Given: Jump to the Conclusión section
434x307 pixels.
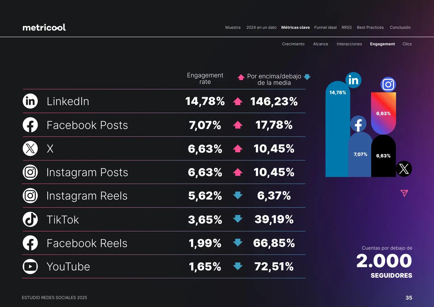Looking at the screenshot, I should pyautogui.click(x=400, y=28).
